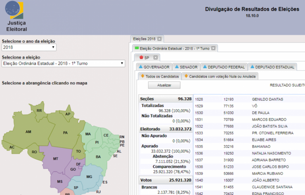Click orange diamond icon beside Todos os Candidatos
This screenshot has width=305, height=195.
[x=143, y=76]
